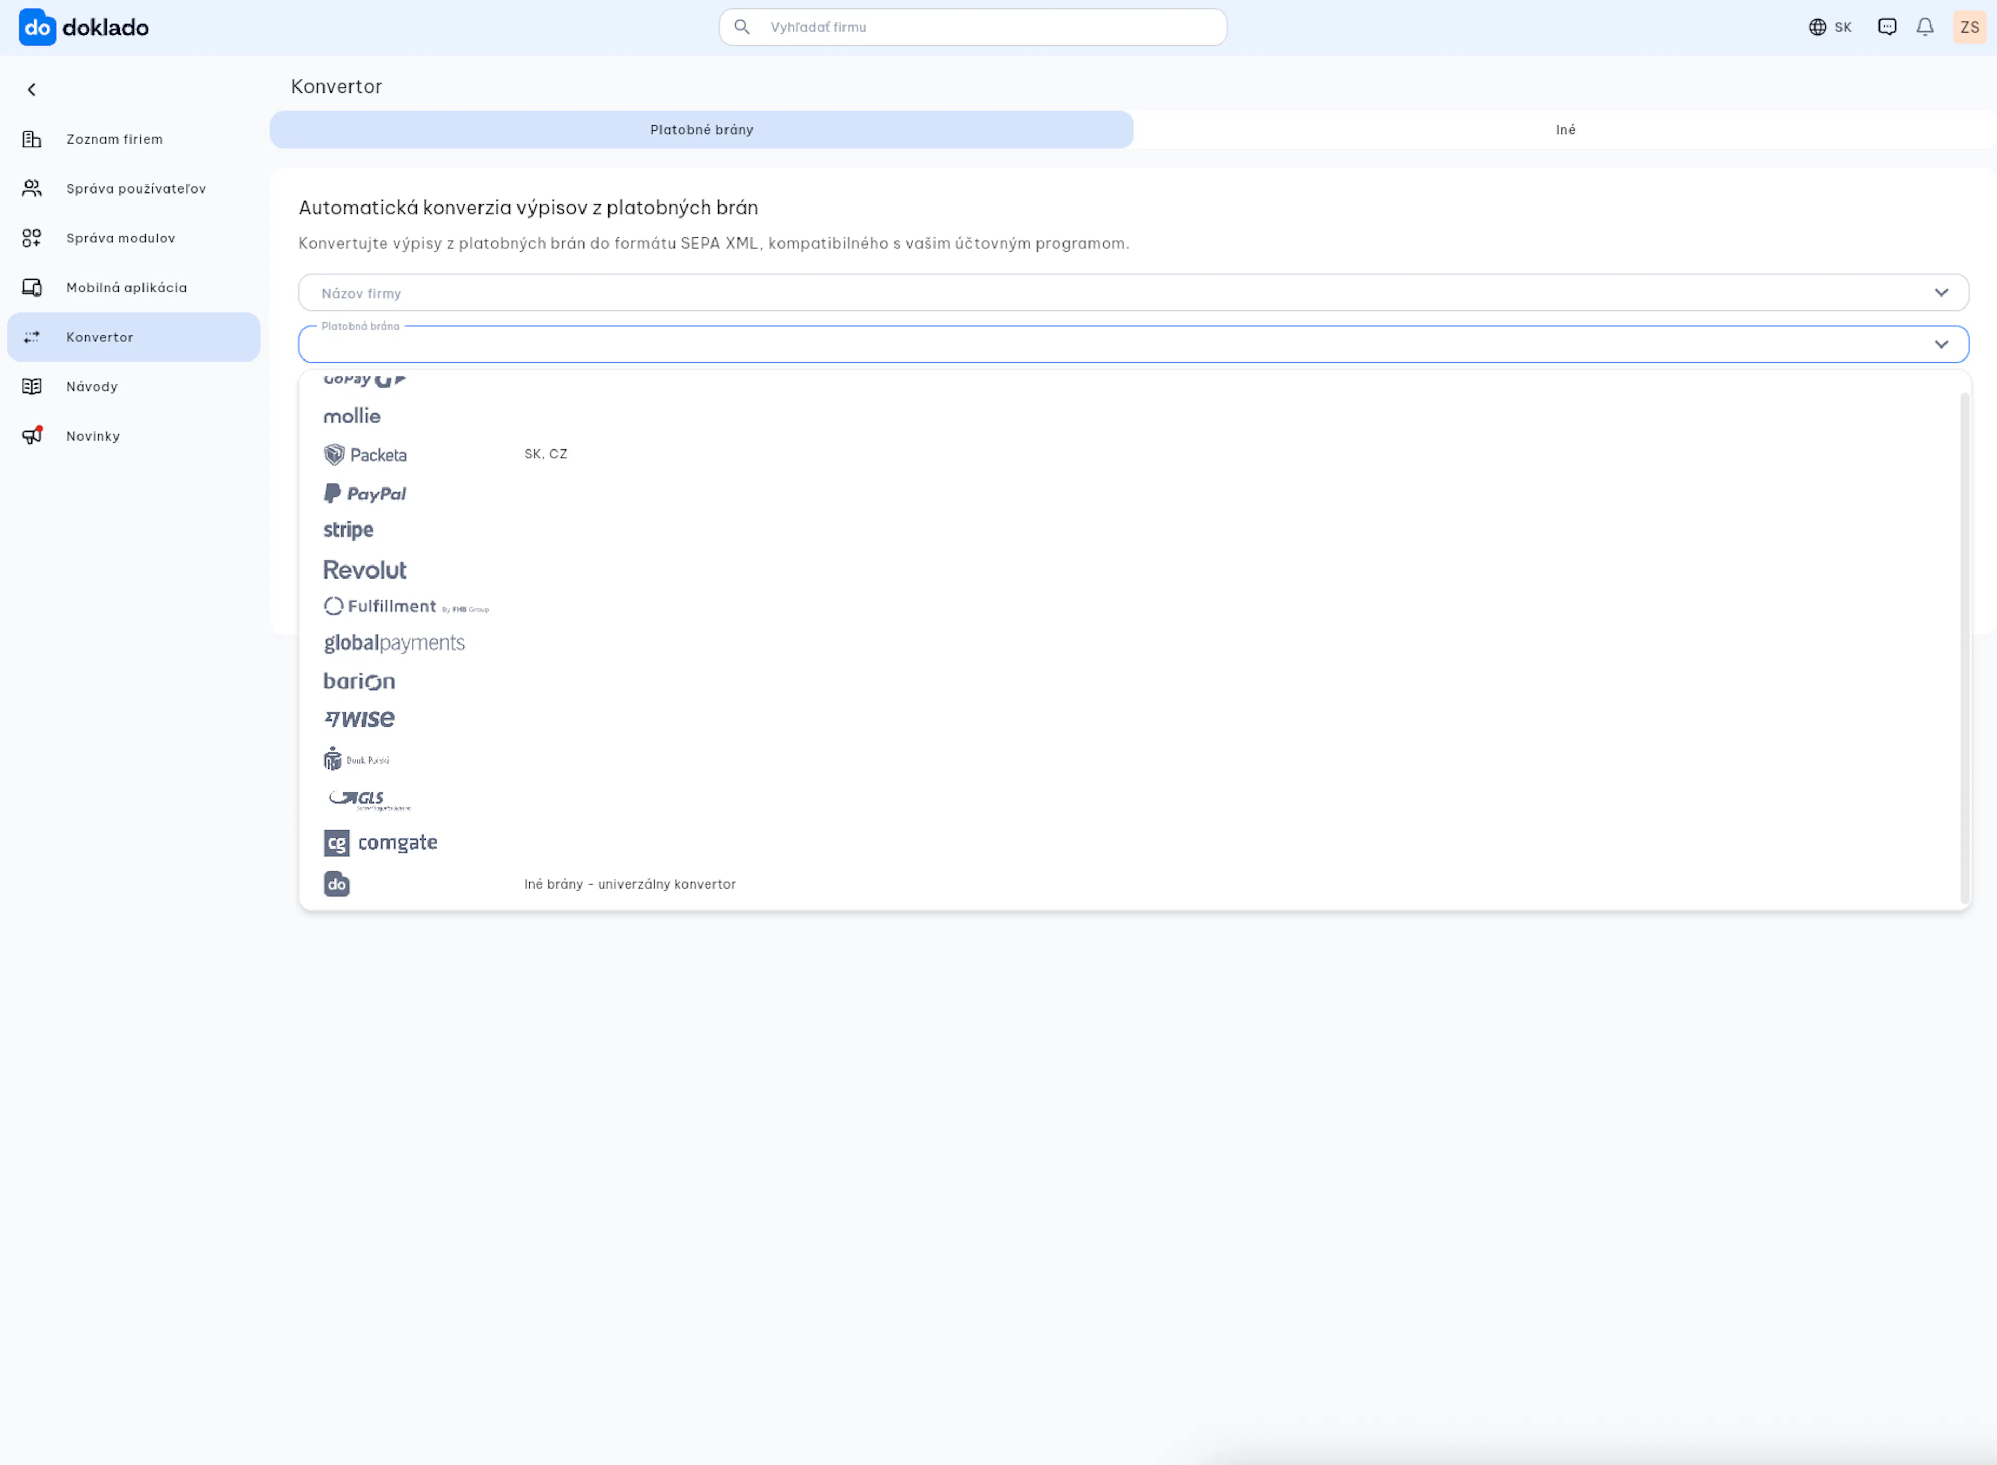Select stripe payment gateway

tap(348, 530)
